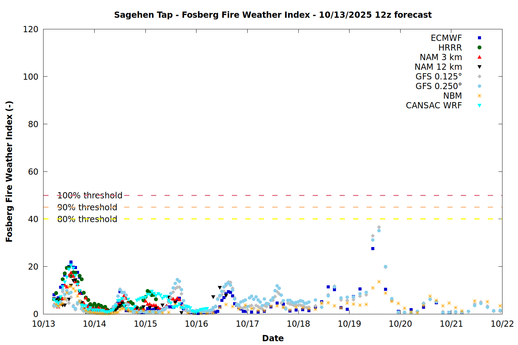Click the GFS 0.125° gray diamond marker
The height and width of the screenshot is (345, 518).
coord(479,77)
